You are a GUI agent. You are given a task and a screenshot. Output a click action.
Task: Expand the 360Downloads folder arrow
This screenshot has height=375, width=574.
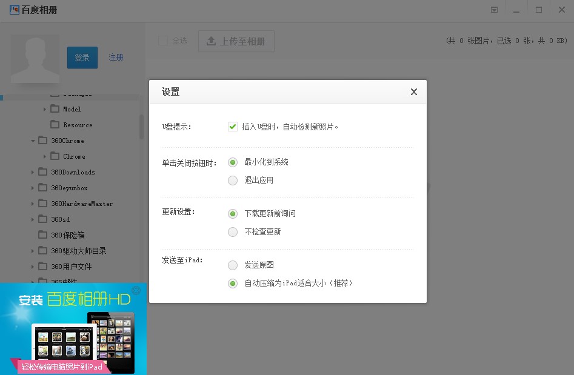coord(33,172)
